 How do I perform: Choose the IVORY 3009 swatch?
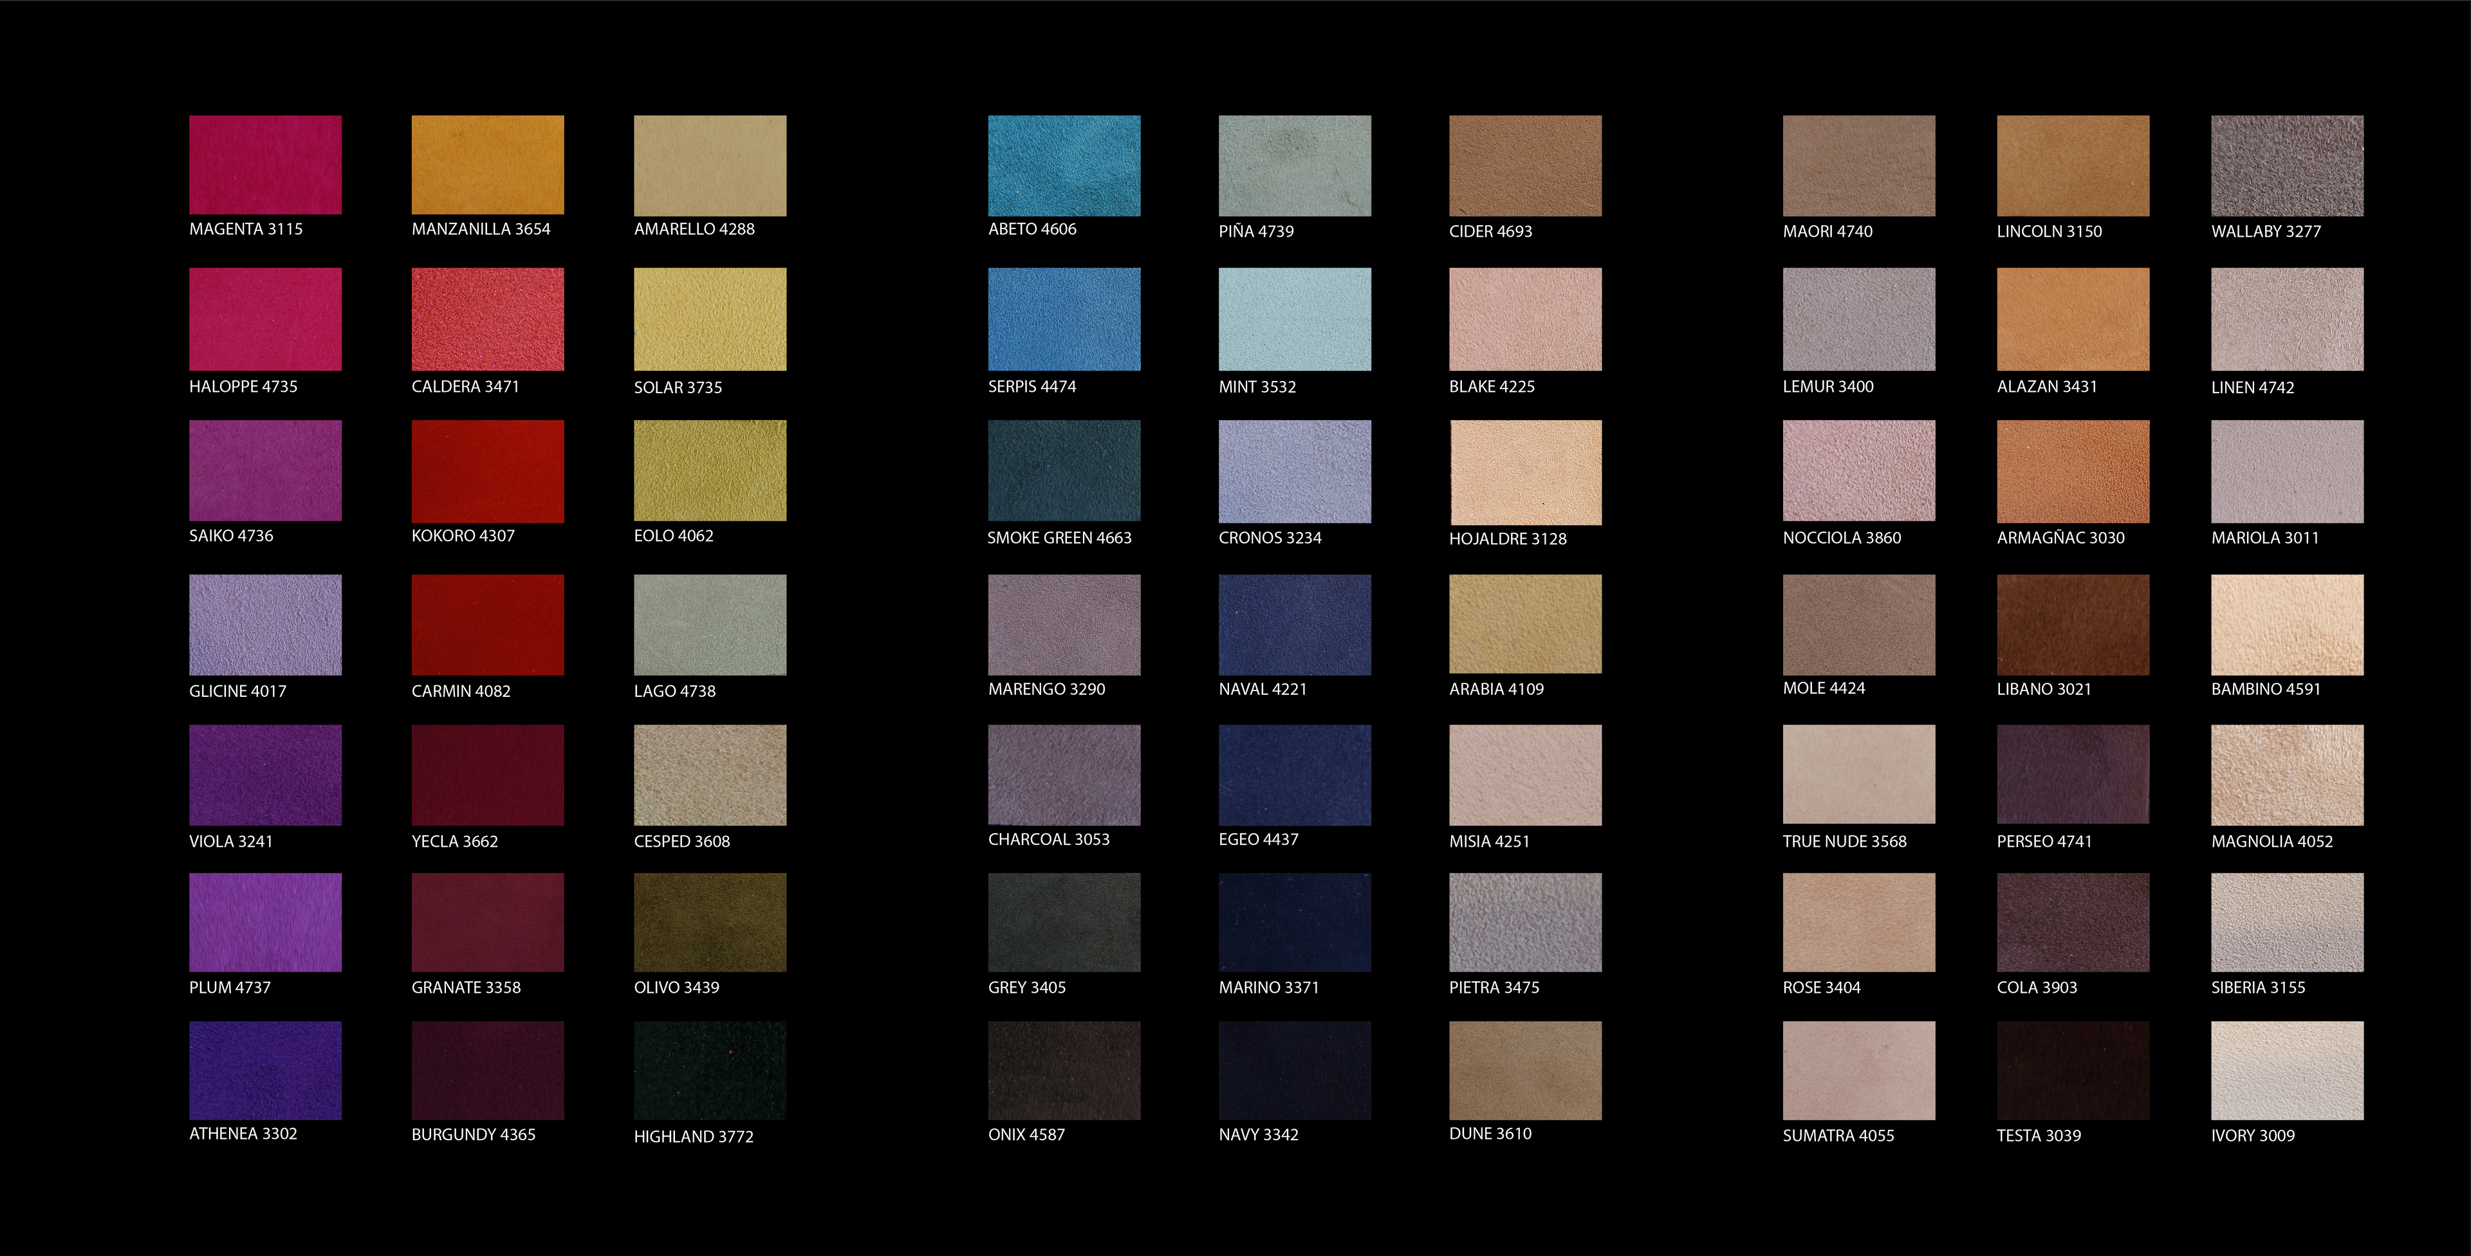point(2287,1070)
